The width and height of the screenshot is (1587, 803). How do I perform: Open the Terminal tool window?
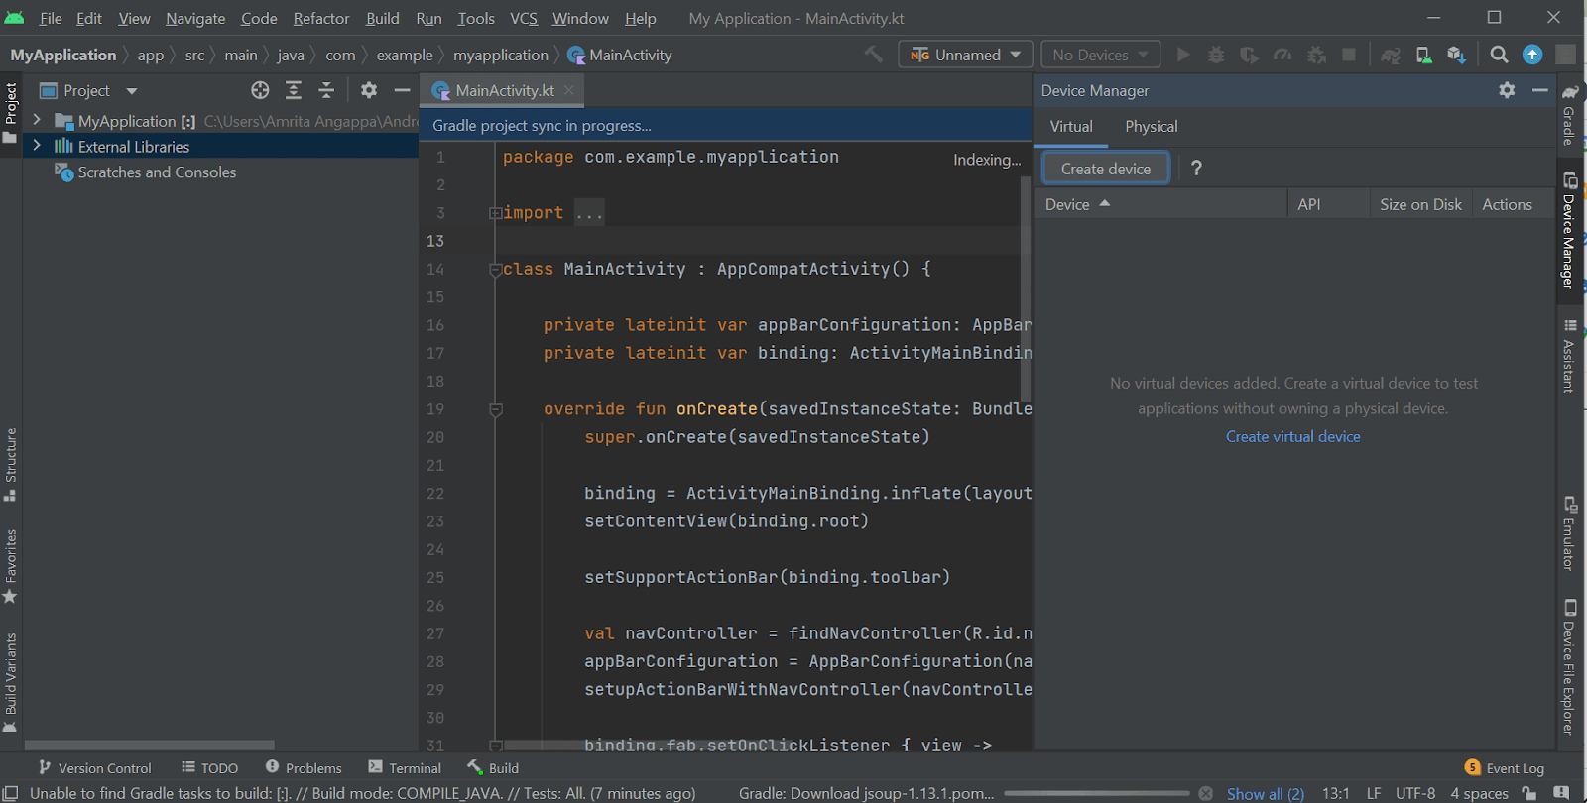(x=405, y=768)
